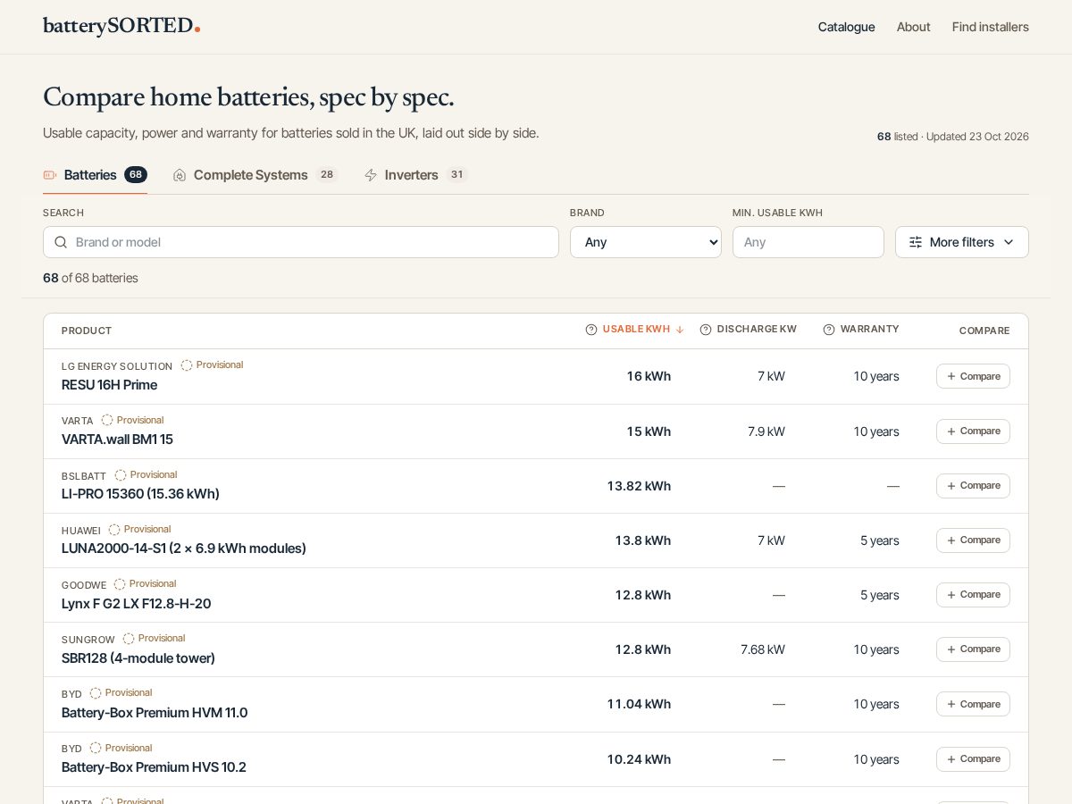
Task: Click the 'Updated 23 Oct 2026' text
Action: tap(977, 137)
